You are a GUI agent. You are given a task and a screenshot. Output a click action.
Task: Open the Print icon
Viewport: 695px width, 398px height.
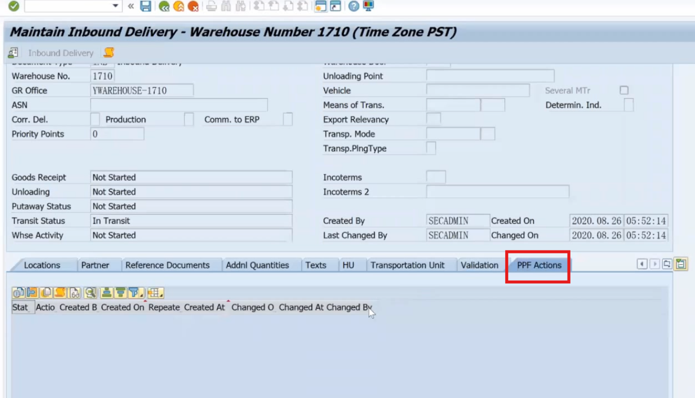(212, 7)
